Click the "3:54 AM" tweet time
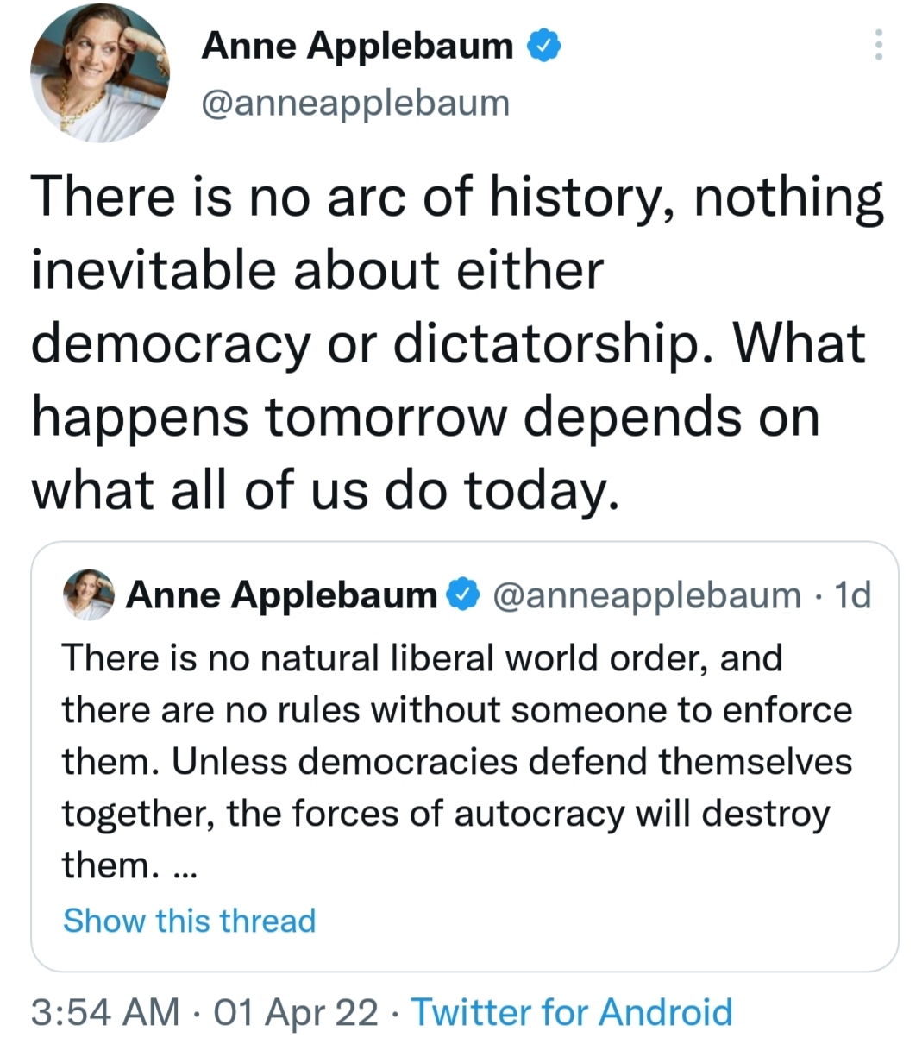 [105, 1012]
